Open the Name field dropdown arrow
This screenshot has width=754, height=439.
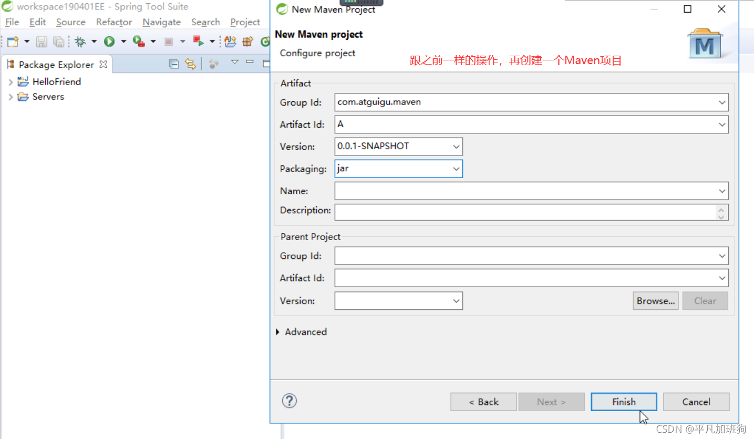[722, 191]
